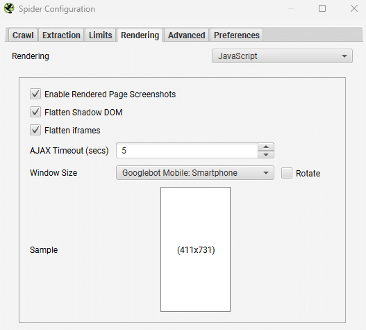Disable Enable Rendered Page Screenshots checkbox
Image resolution: width=366 pixels, height=330 pixels.
(x=35, y=94)
